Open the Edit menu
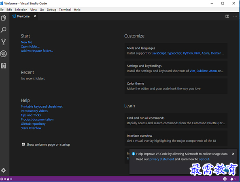The width and height of the screenshot is (240, 182). (9, 10)
